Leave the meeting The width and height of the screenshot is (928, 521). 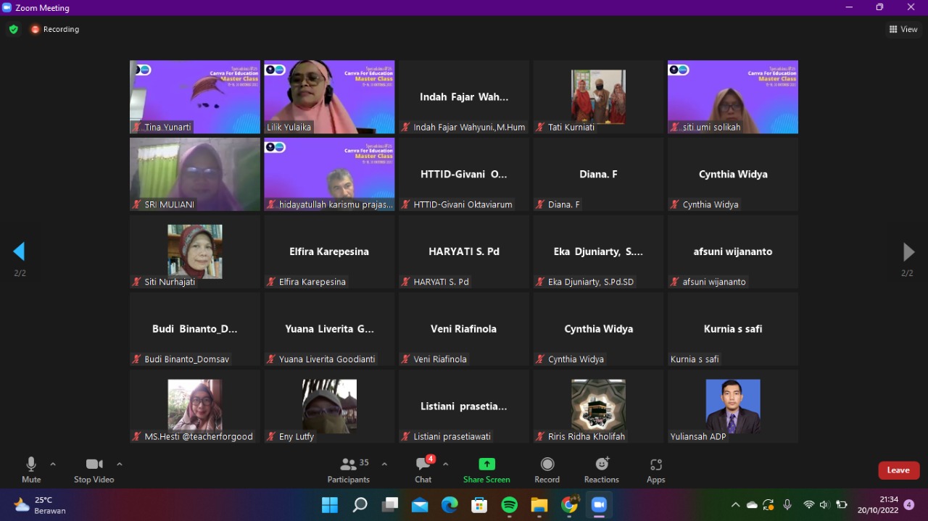pyautogui.click(x=899, y=470)
